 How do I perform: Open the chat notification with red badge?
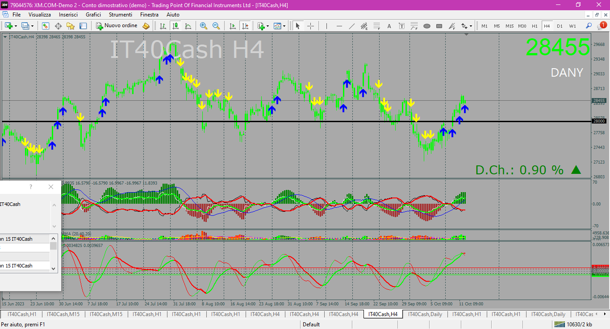pyautogui.click(x=602, y=26)
